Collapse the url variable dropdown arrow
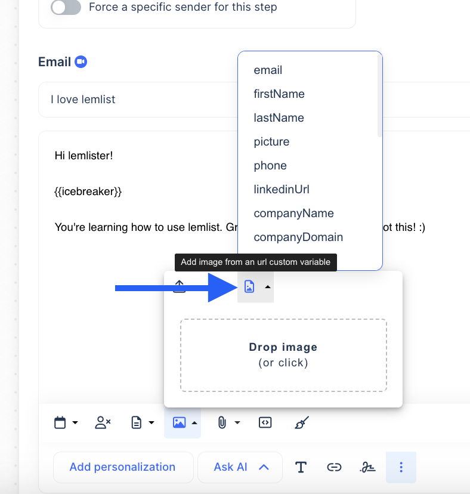Image resolution: width=470 pixels, height=494 pixels. (x=268, y=287)
